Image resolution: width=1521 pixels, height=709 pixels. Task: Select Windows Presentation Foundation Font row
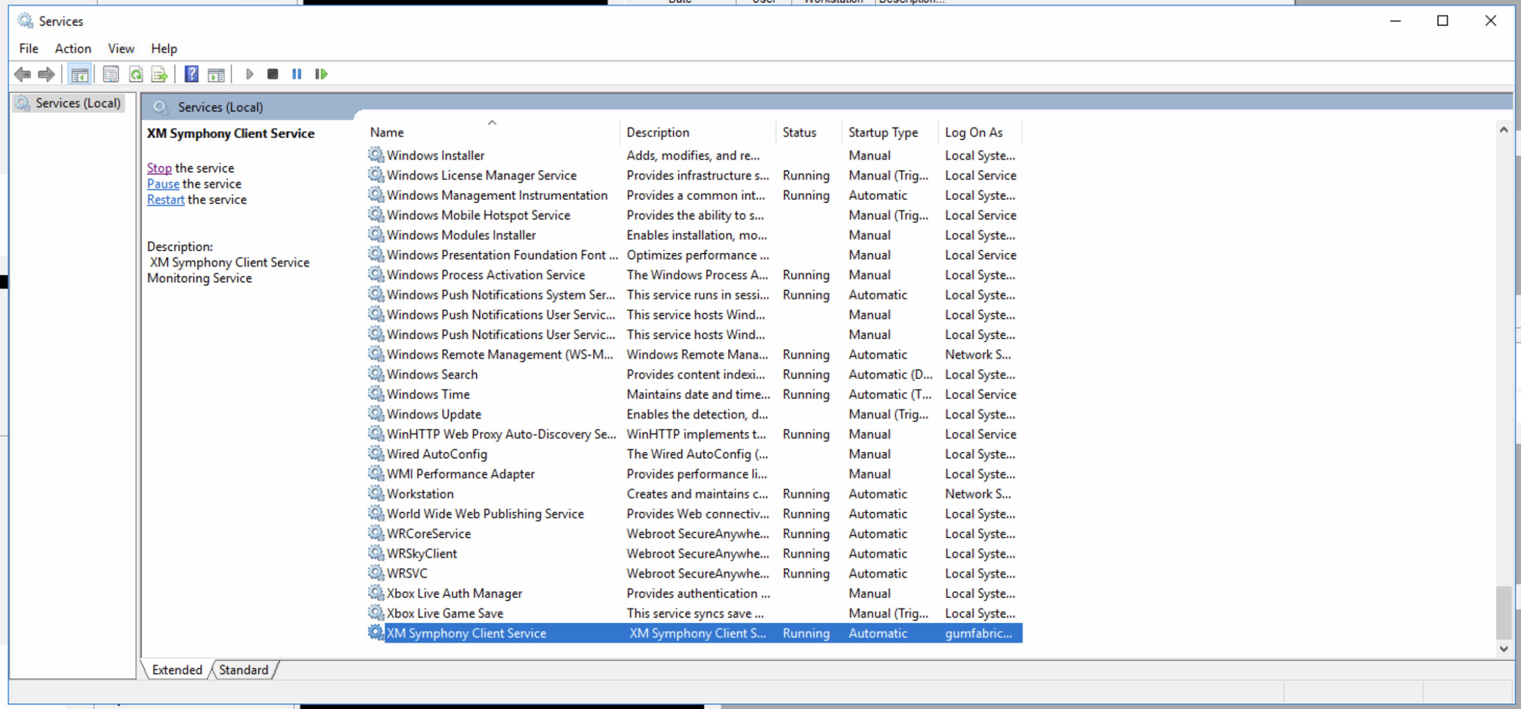(x=695, y=255)
